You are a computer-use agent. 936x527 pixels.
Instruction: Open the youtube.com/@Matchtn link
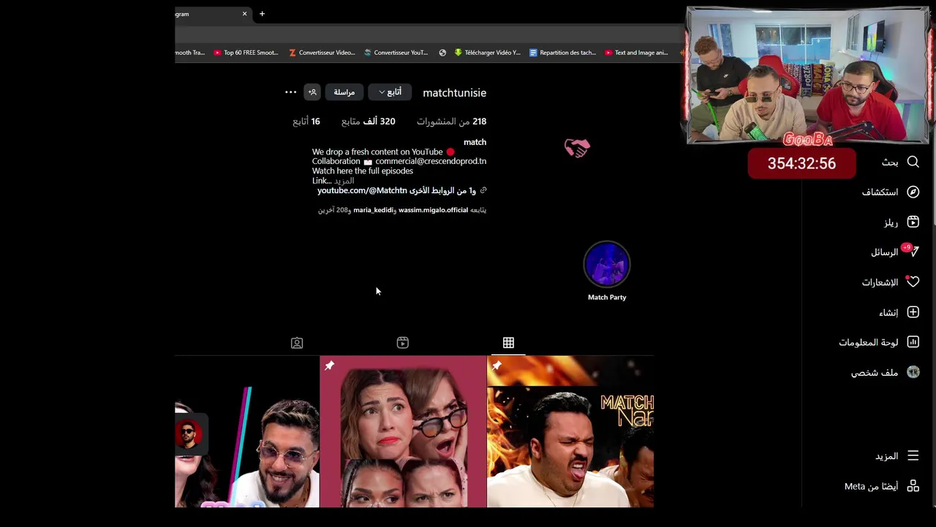[x=362, y=190]
